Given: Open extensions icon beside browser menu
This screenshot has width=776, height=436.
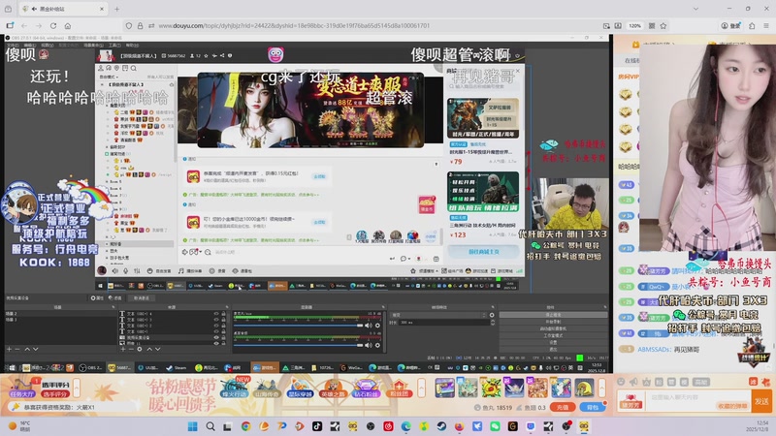Looking at the screenshot, I should [752, 26].
